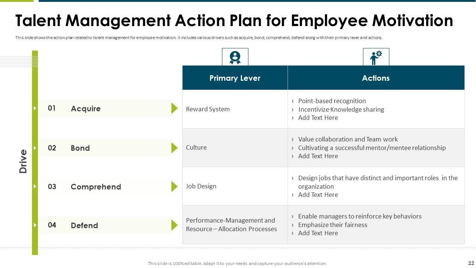Click the small white arrow left of 04
This screenshot has width=476, height=268.
35,225
